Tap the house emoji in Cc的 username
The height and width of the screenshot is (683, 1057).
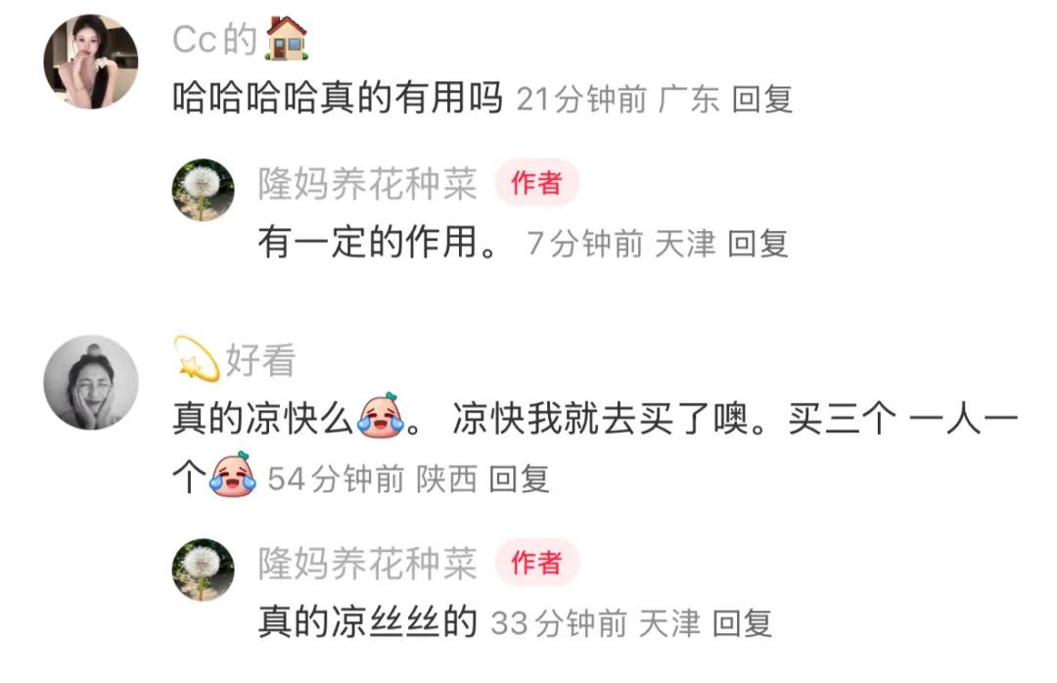[x=287, y=38]
